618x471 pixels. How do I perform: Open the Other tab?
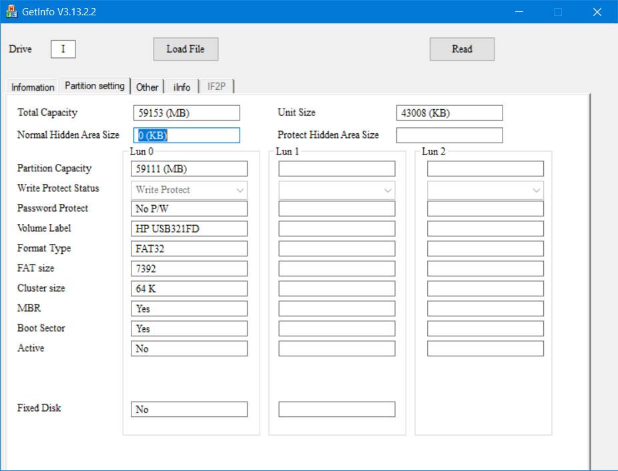(147, 87)
